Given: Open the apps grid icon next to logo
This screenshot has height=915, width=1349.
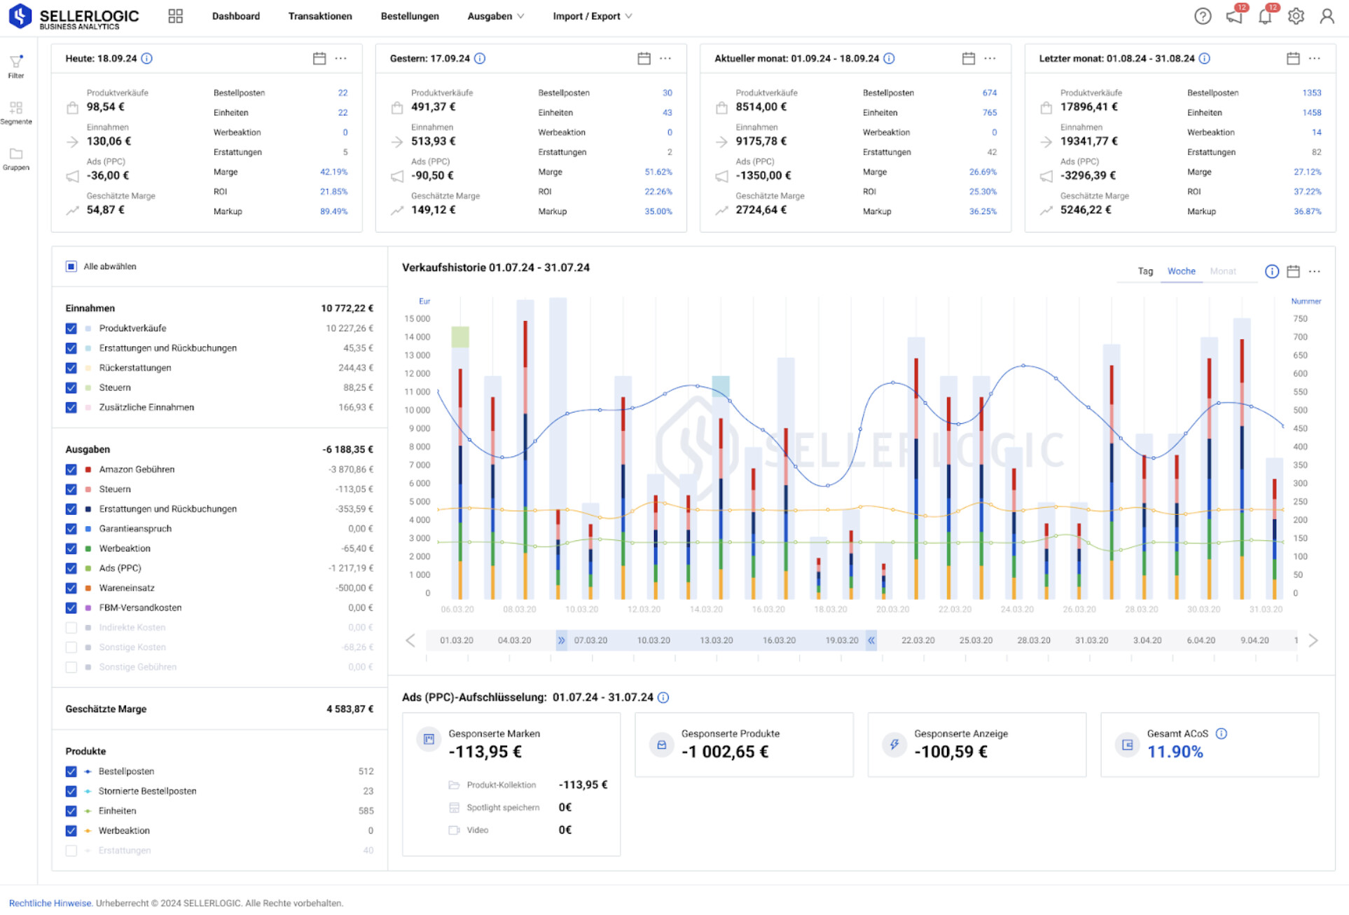Looking at the screenshot, I should pos(175,16).
